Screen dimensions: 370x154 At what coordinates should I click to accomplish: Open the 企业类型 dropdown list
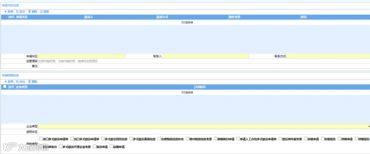point(204,127)
